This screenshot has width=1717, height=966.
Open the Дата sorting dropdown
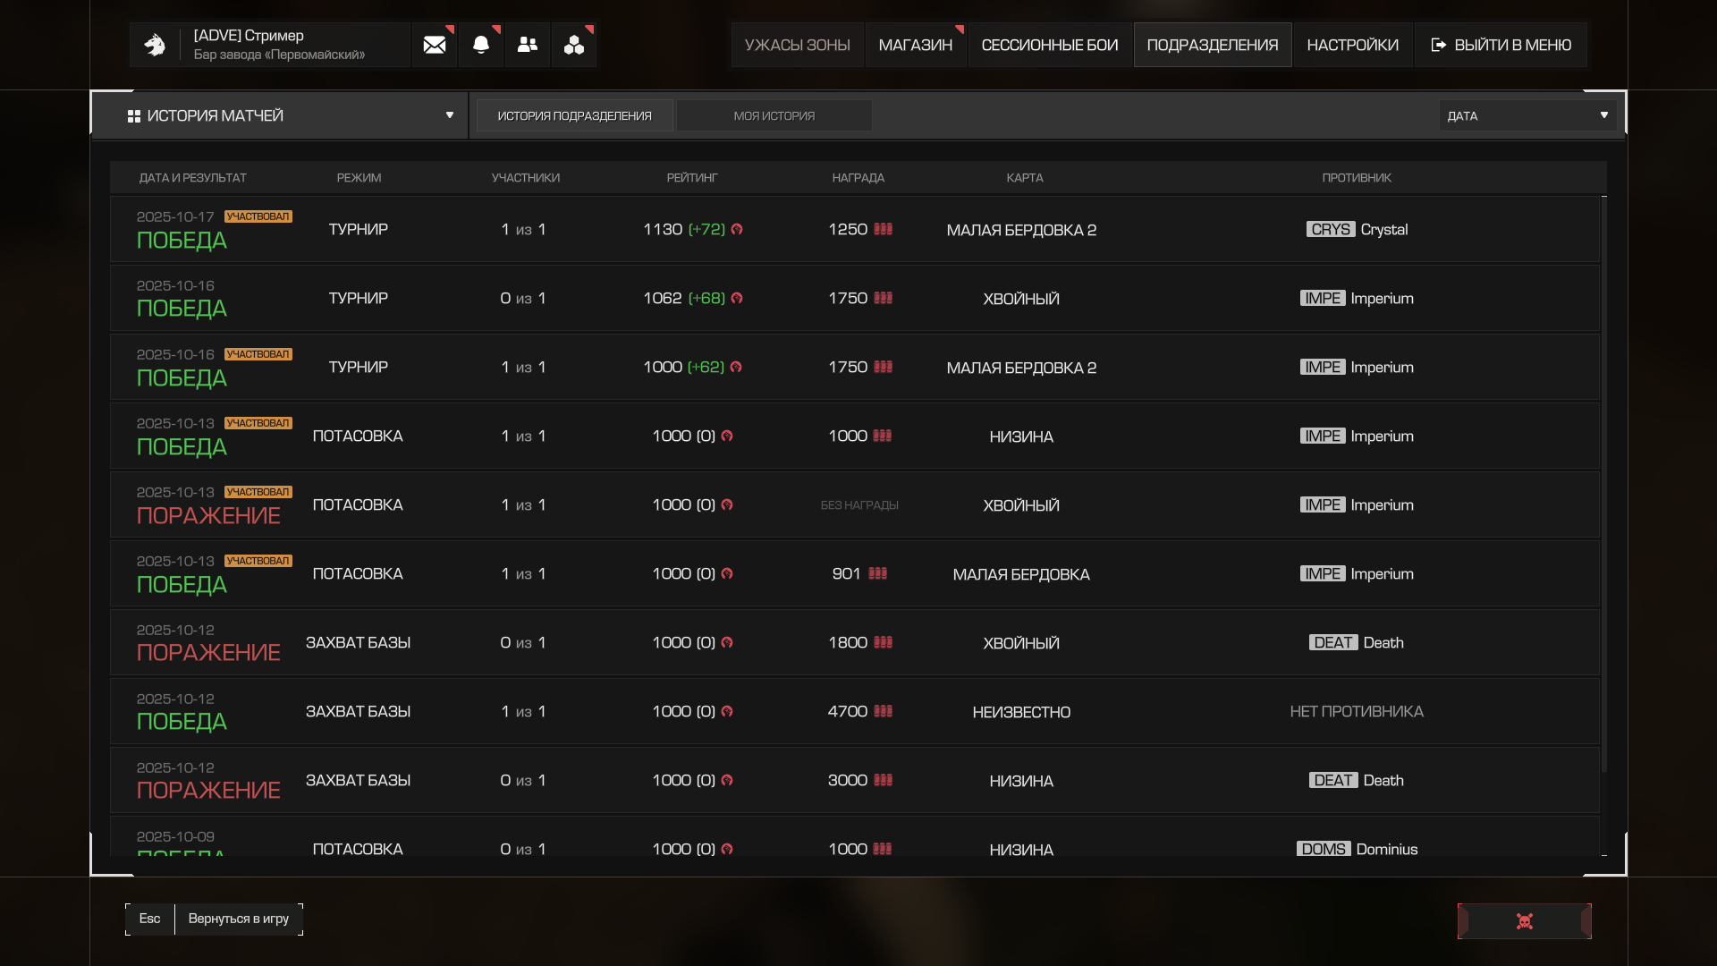(x=1527, y=116)
